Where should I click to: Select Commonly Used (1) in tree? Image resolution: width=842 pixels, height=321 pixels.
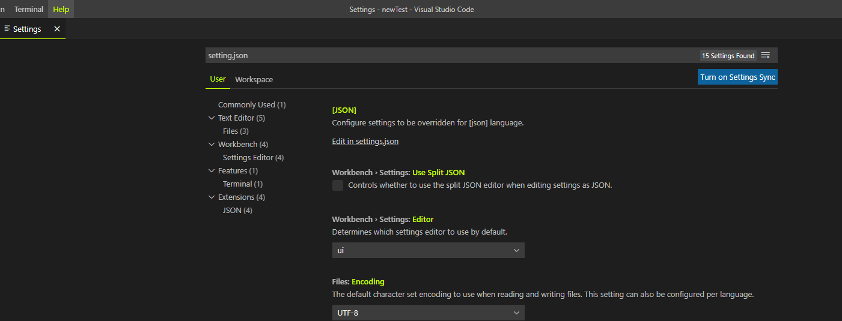click(x=252, y=105)
